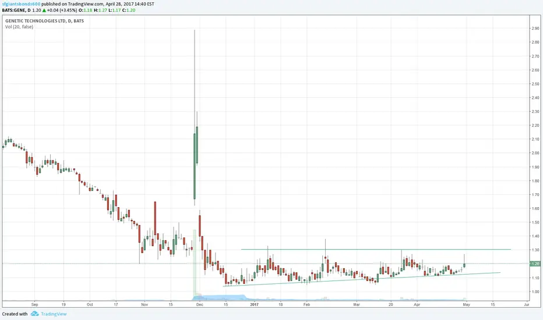Click the 2017 year axis label

pyautogui.click(x=254, y=305)
